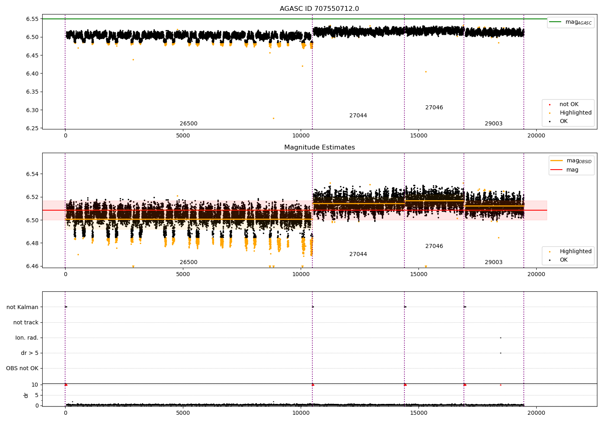Click the 27044 obsid label in middle plot
Viewport: 603px width, 422px height.
coord(358,254)
